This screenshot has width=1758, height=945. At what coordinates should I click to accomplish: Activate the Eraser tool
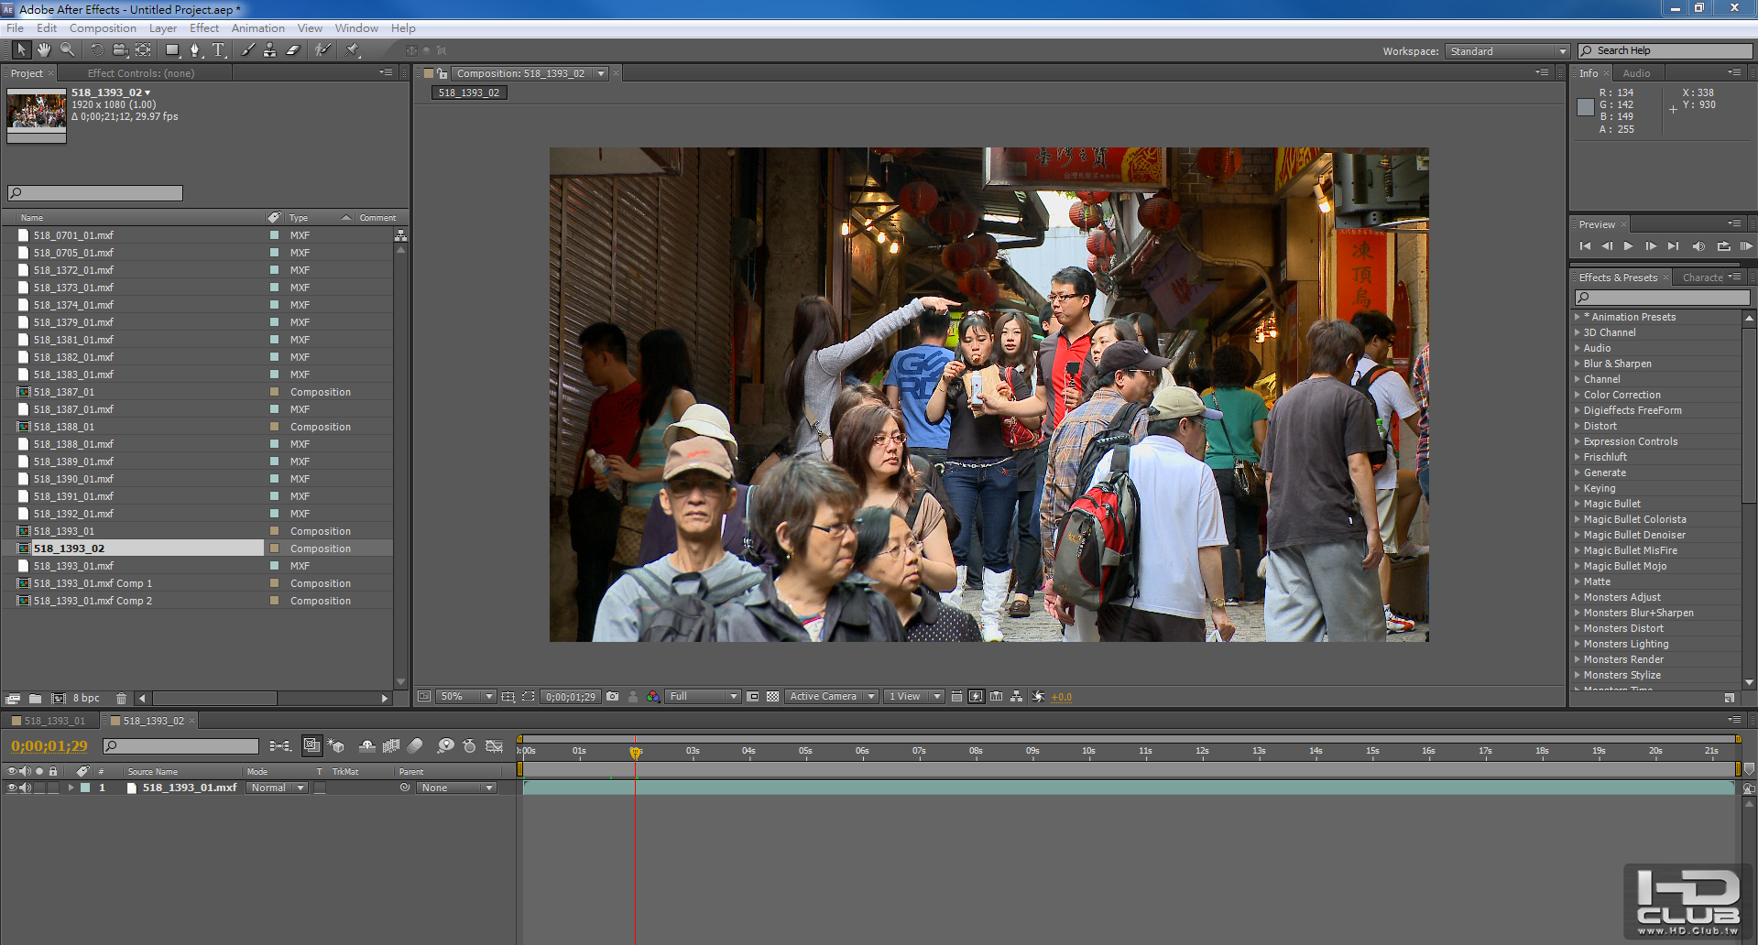coord(293,50)
